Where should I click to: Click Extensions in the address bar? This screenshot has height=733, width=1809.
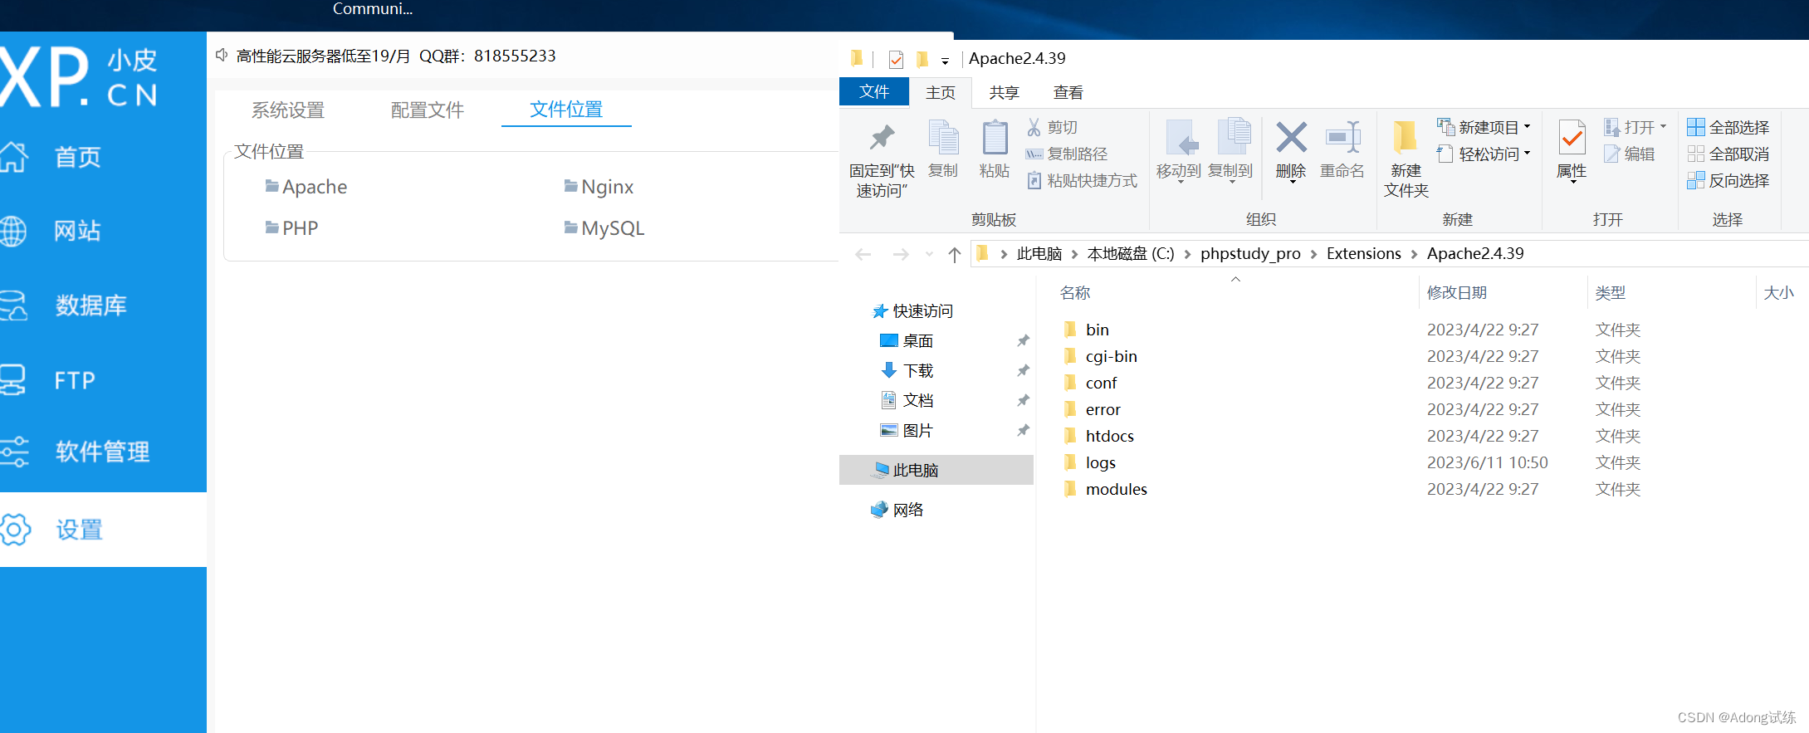coord(1364,254)
